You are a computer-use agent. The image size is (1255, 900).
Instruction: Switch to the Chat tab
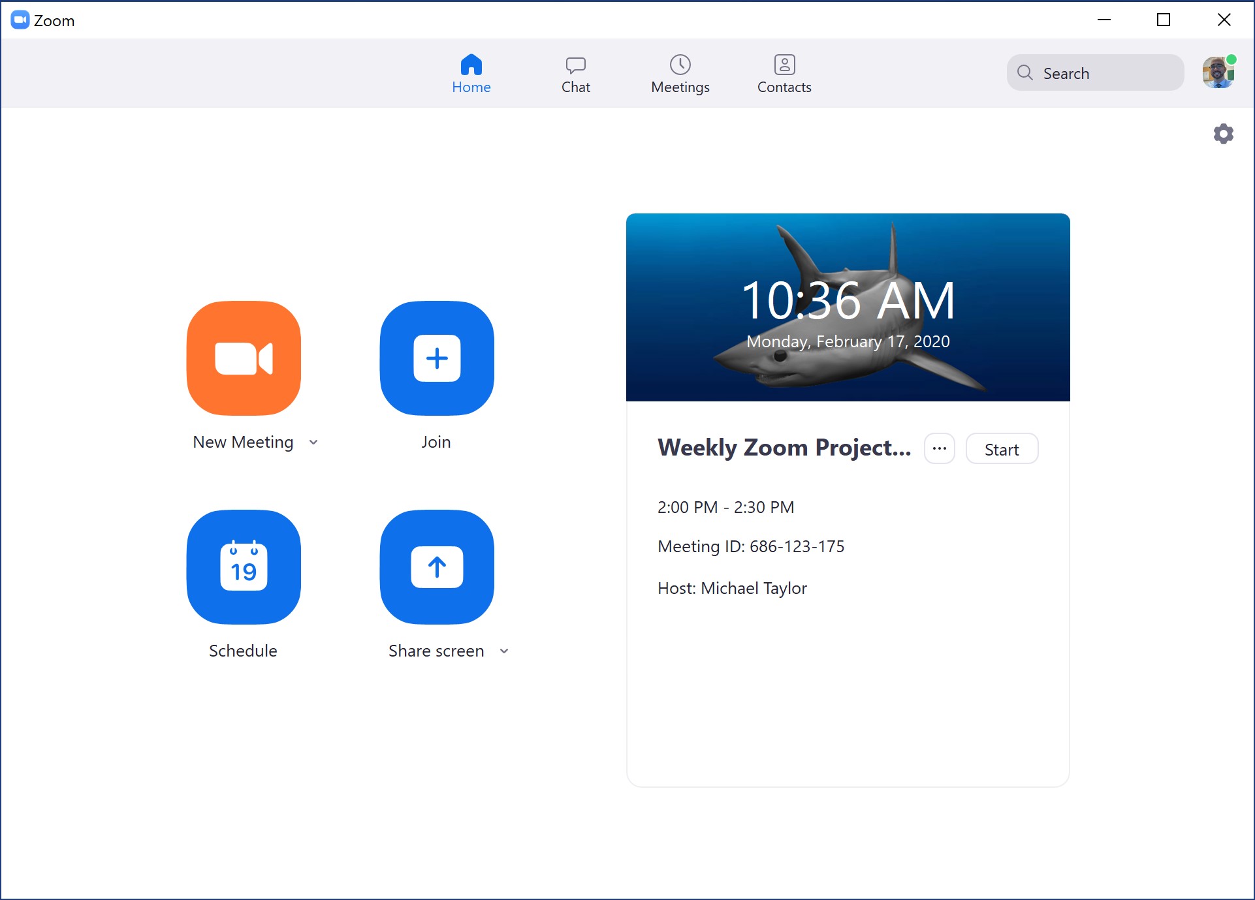click(575, 73)
